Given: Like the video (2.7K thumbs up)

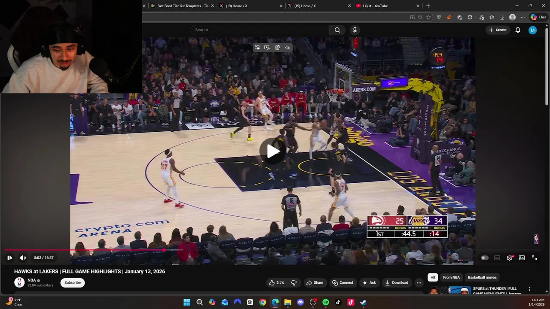Looking at the screenshot, I should [x=276, y=283].
